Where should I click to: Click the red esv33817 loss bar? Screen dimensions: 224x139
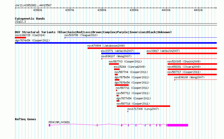pyautogui.click(x=182, y=53)
